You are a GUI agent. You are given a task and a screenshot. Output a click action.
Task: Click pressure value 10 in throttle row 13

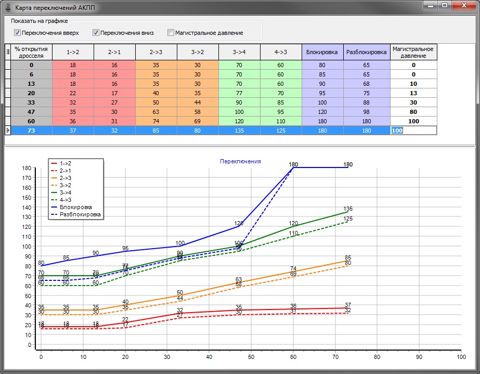[413, 84]
